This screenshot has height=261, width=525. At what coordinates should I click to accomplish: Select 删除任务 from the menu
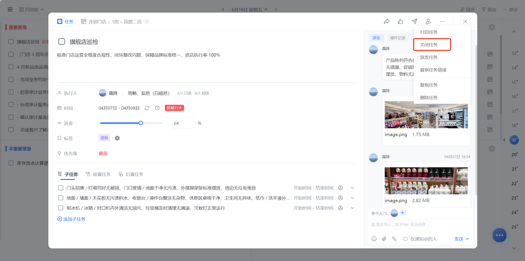click(x=429, y=97)
